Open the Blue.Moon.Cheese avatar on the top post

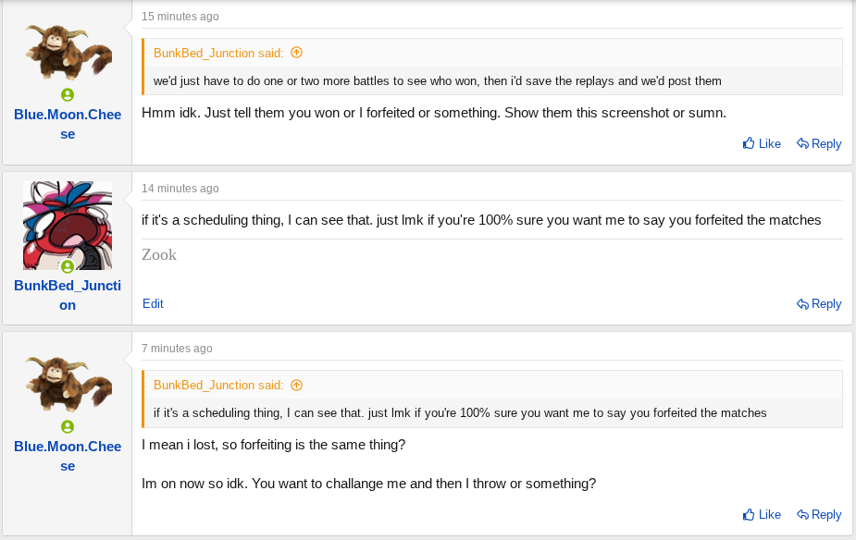[x=68, y=53]
